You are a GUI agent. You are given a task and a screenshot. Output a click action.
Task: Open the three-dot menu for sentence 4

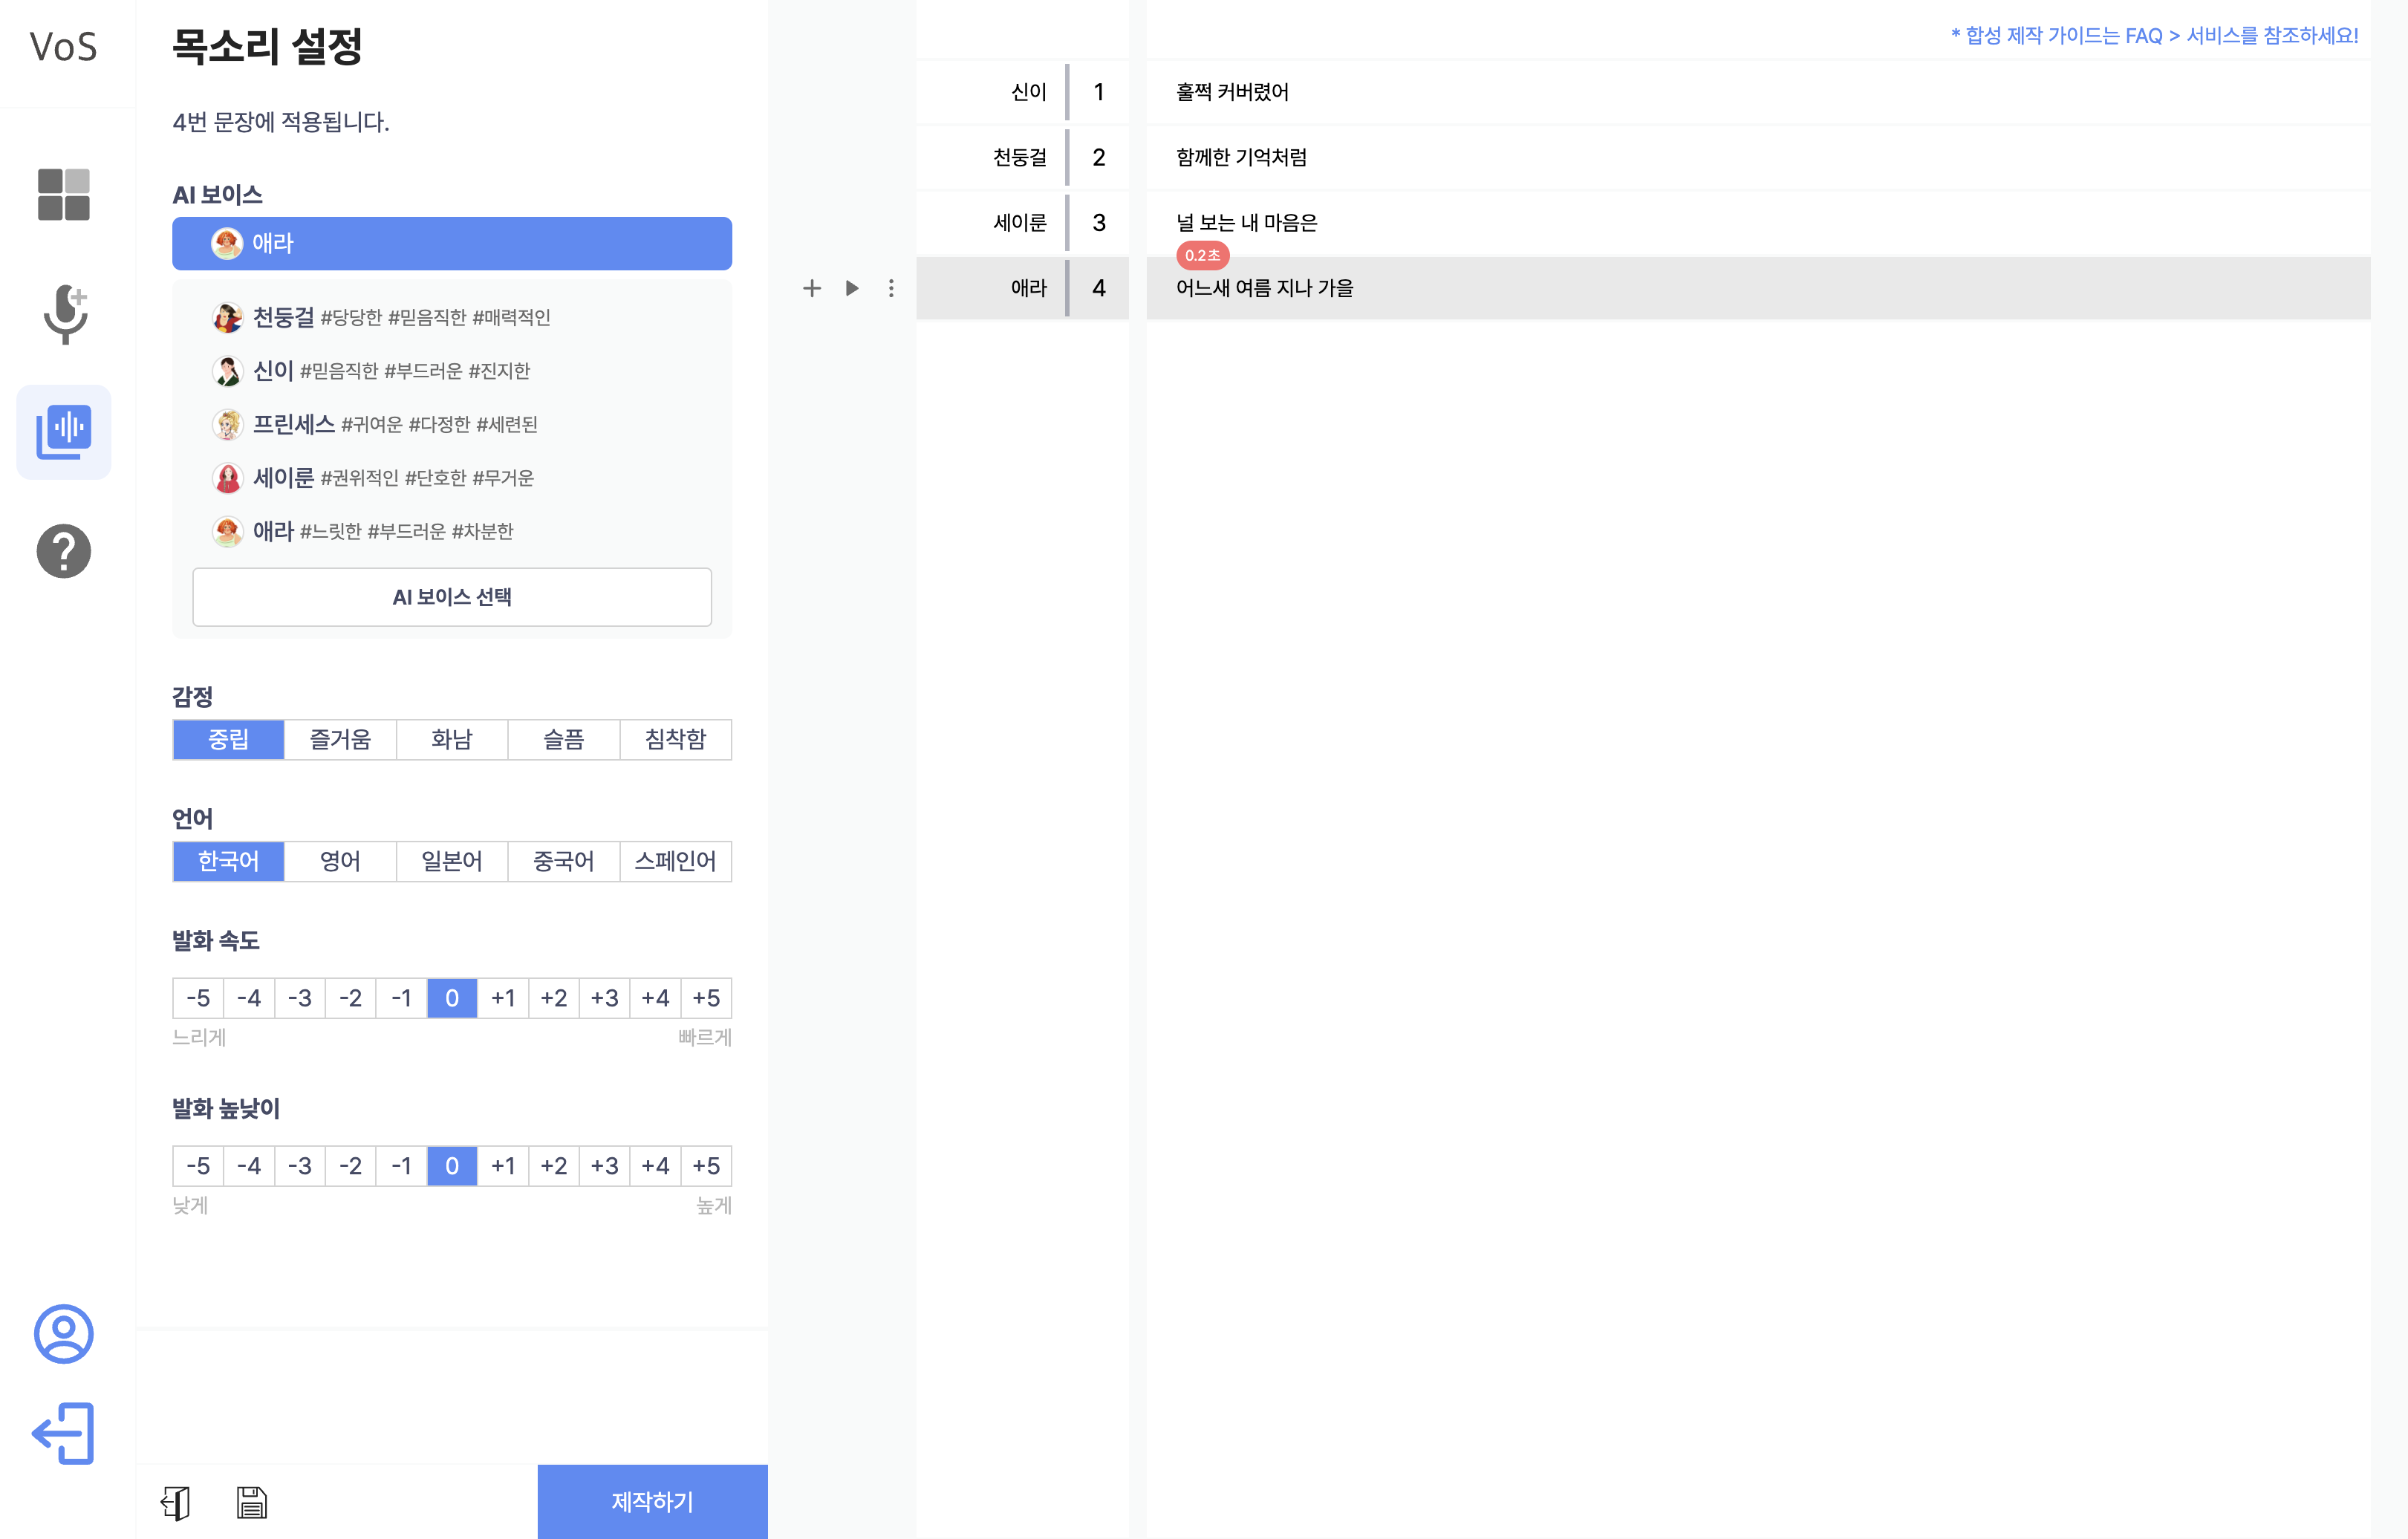click(891, 288)
